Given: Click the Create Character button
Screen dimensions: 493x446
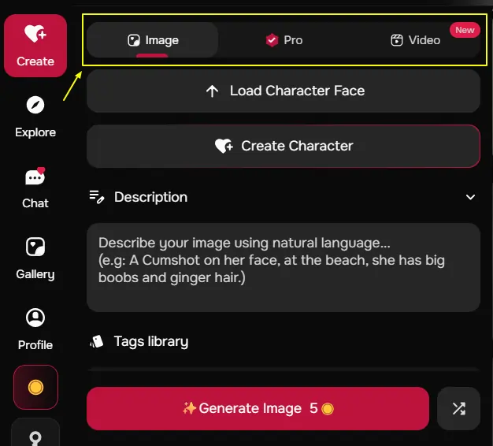Looking at the screenshot, I should 284,146.
